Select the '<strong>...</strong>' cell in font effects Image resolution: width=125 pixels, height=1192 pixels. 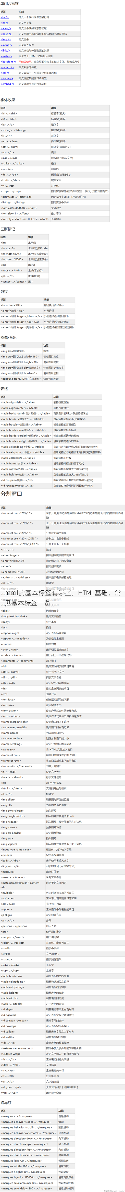[25, 130]
